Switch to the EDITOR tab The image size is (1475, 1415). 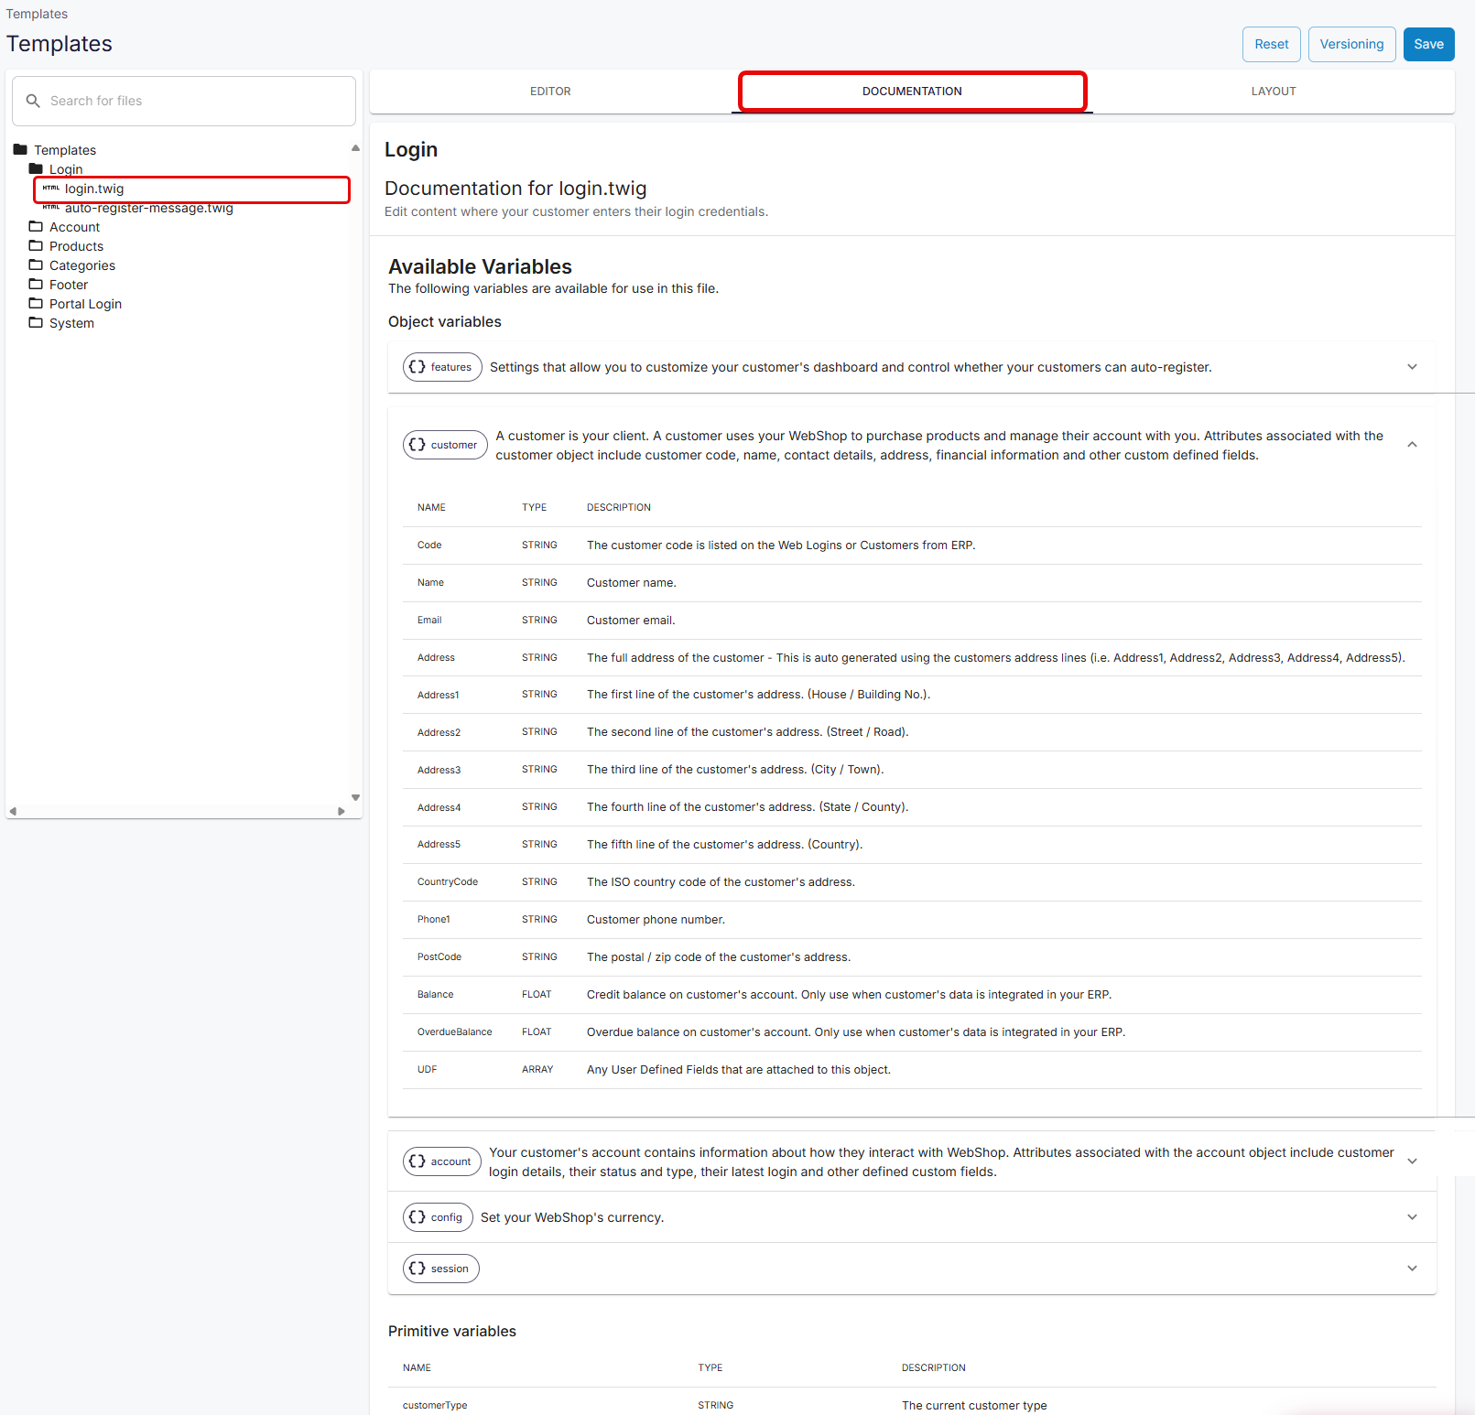(549, 91)
